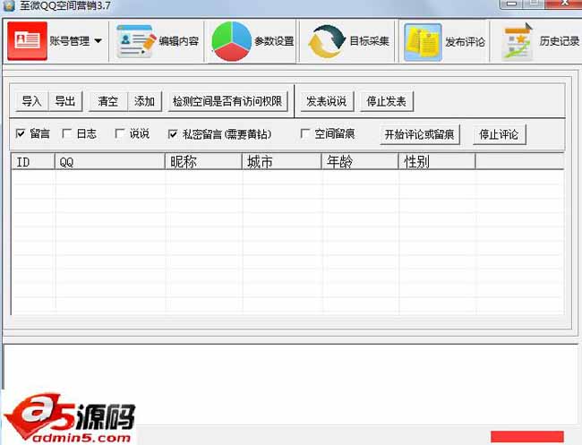Click the 清空 button

point(108,101)
